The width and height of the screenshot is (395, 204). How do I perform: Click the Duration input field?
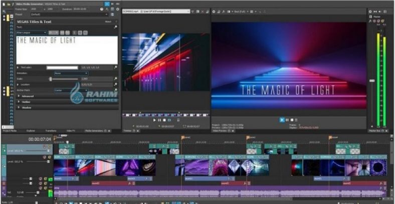point(81,9)
